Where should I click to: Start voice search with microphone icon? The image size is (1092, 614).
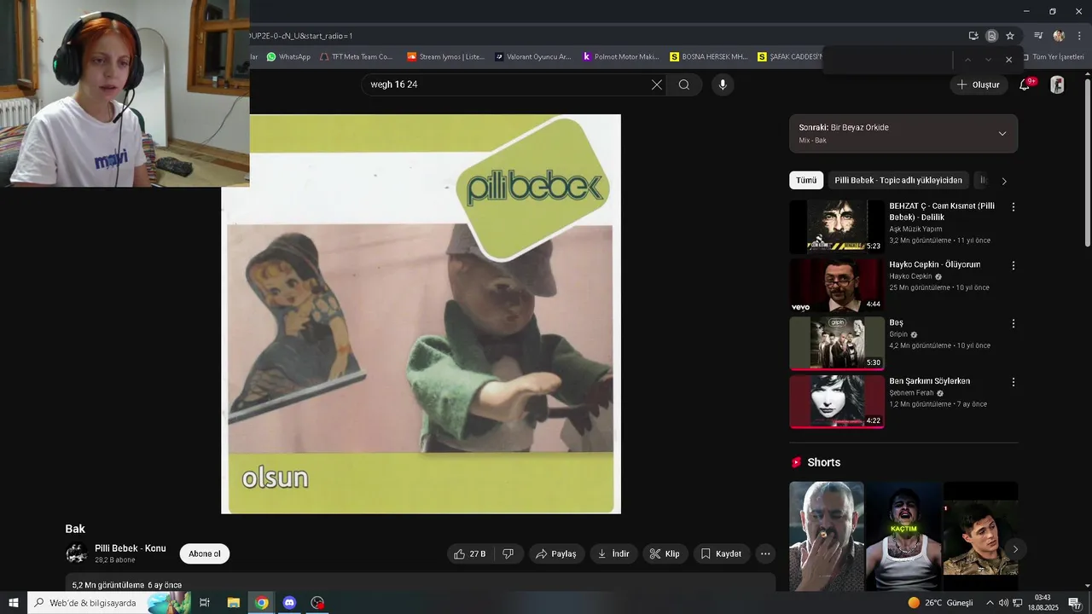(x=723, y=84)
